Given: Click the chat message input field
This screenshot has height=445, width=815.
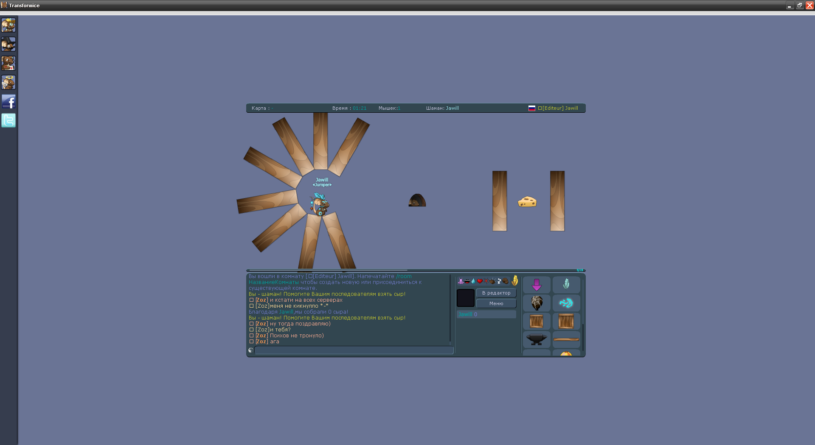Looking at the screenshot, I should tap(354, 350).
